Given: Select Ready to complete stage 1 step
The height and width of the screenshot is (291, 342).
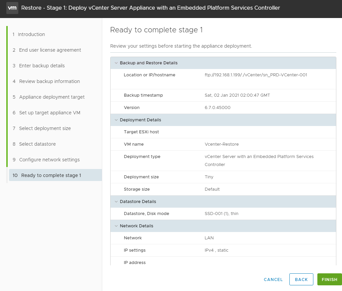Looking at the screenshot, I should (x=51, y=175).
